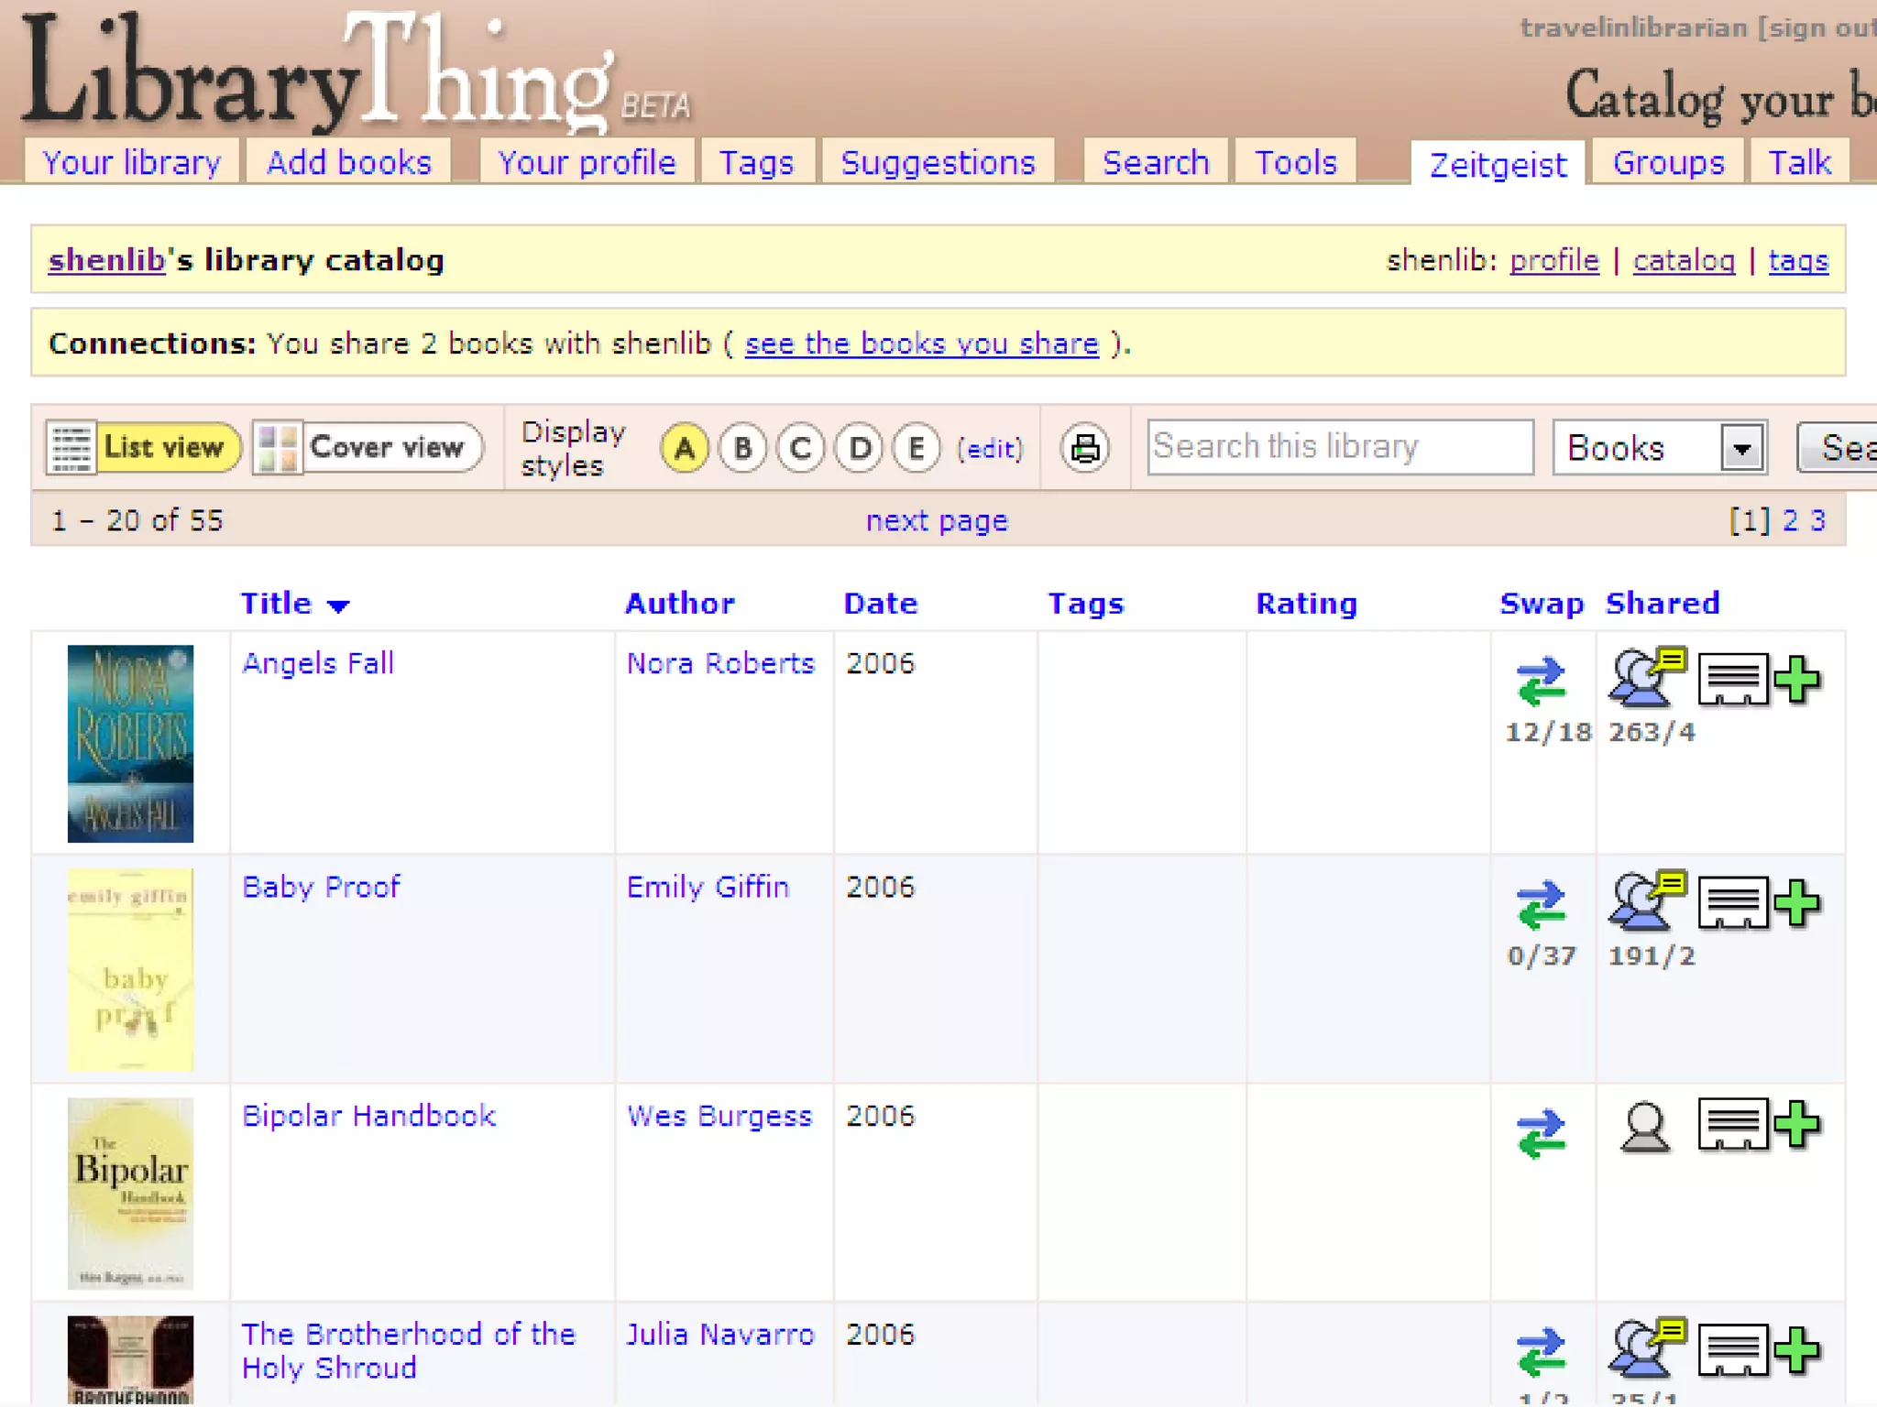Image resolution: width=1877 pixels, height=1407 pixels.
Task: Open the Books search scope dropdown
Action: (1741, 448)
